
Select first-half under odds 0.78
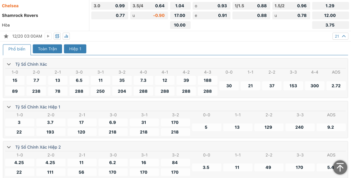click(291, 15)
